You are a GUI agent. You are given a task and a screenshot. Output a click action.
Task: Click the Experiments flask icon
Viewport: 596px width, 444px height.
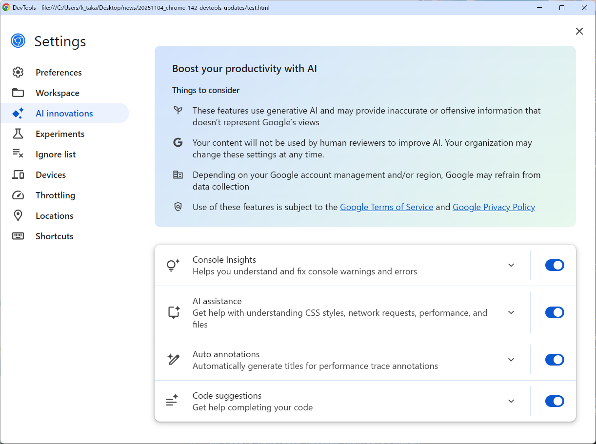pos(18,134)
